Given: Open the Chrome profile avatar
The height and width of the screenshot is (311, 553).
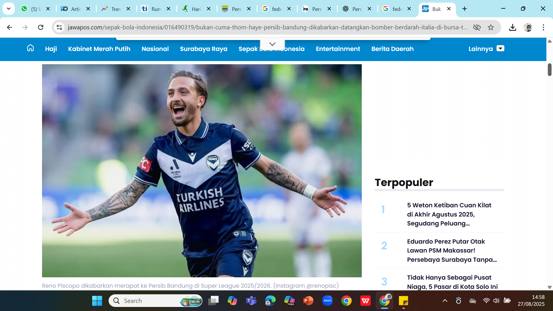Looking at the screenshot, I should click(x=528, y=27).
